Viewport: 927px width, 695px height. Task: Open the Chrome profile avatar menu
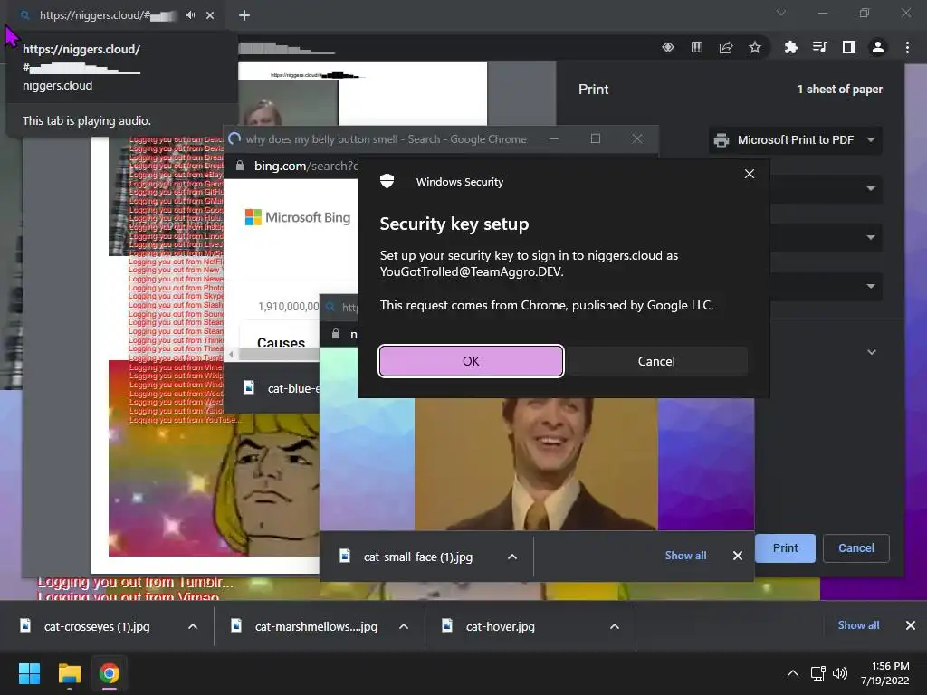click(878, 47)
